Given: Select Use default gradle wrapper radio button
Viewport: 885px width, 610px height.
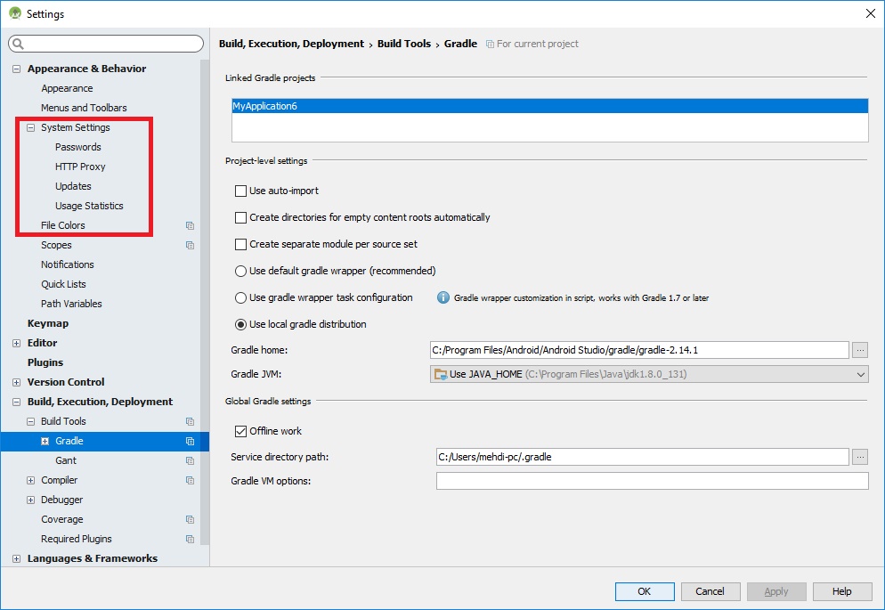Looking at the screenshot, I should 240,271.
